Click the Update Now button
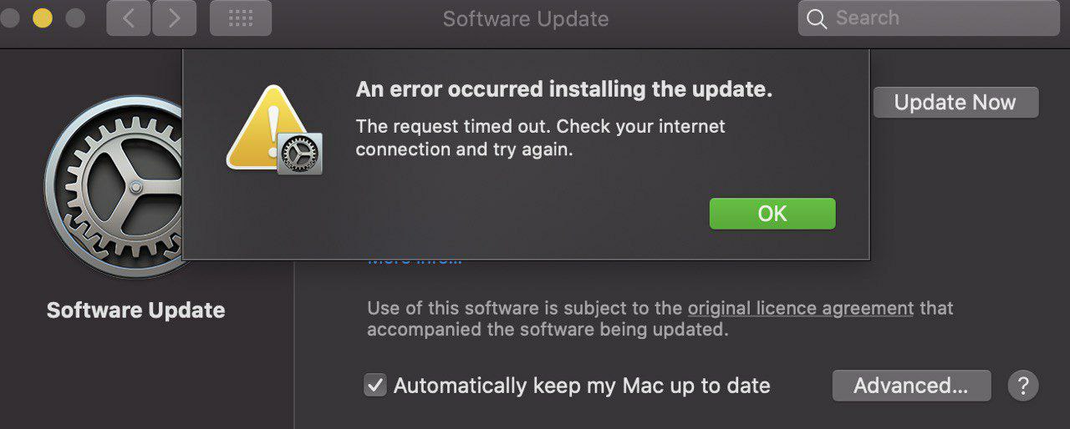 tap(955, 103)
